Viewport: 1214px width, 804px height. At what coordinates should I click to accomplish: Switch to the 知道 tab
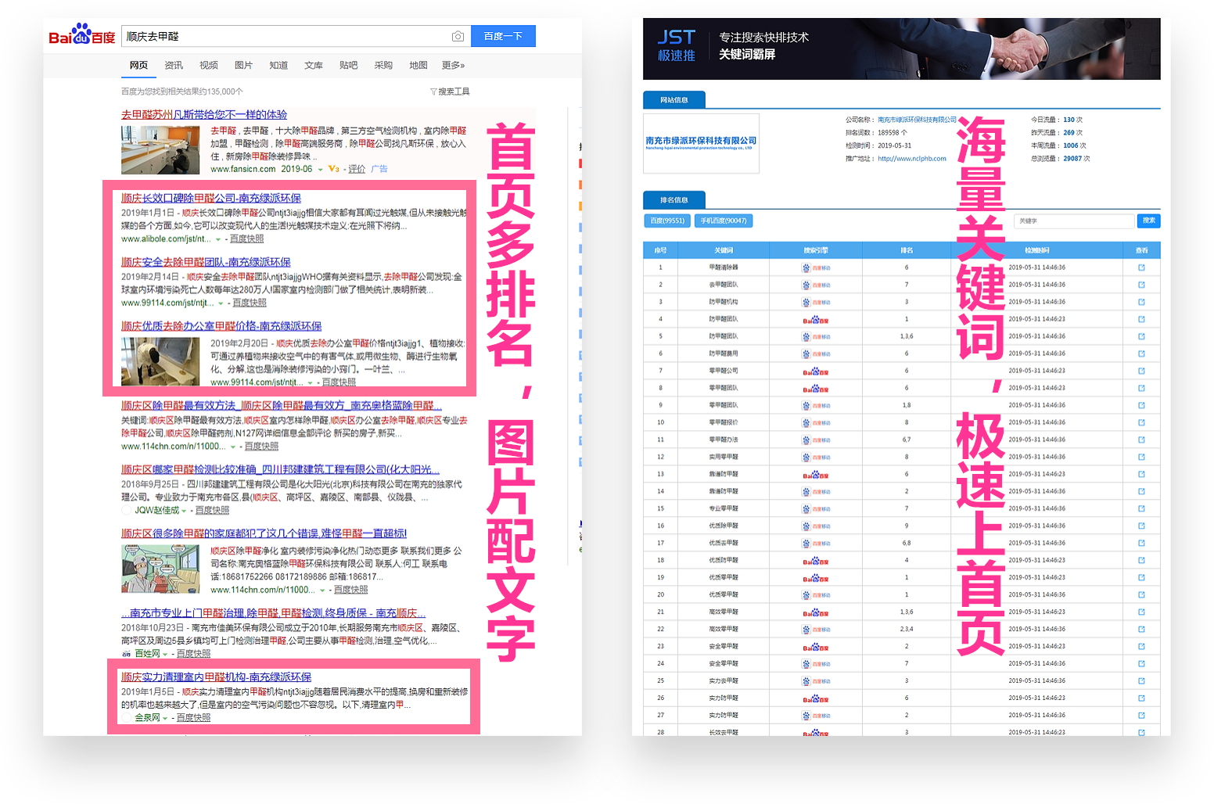(278, 65)
